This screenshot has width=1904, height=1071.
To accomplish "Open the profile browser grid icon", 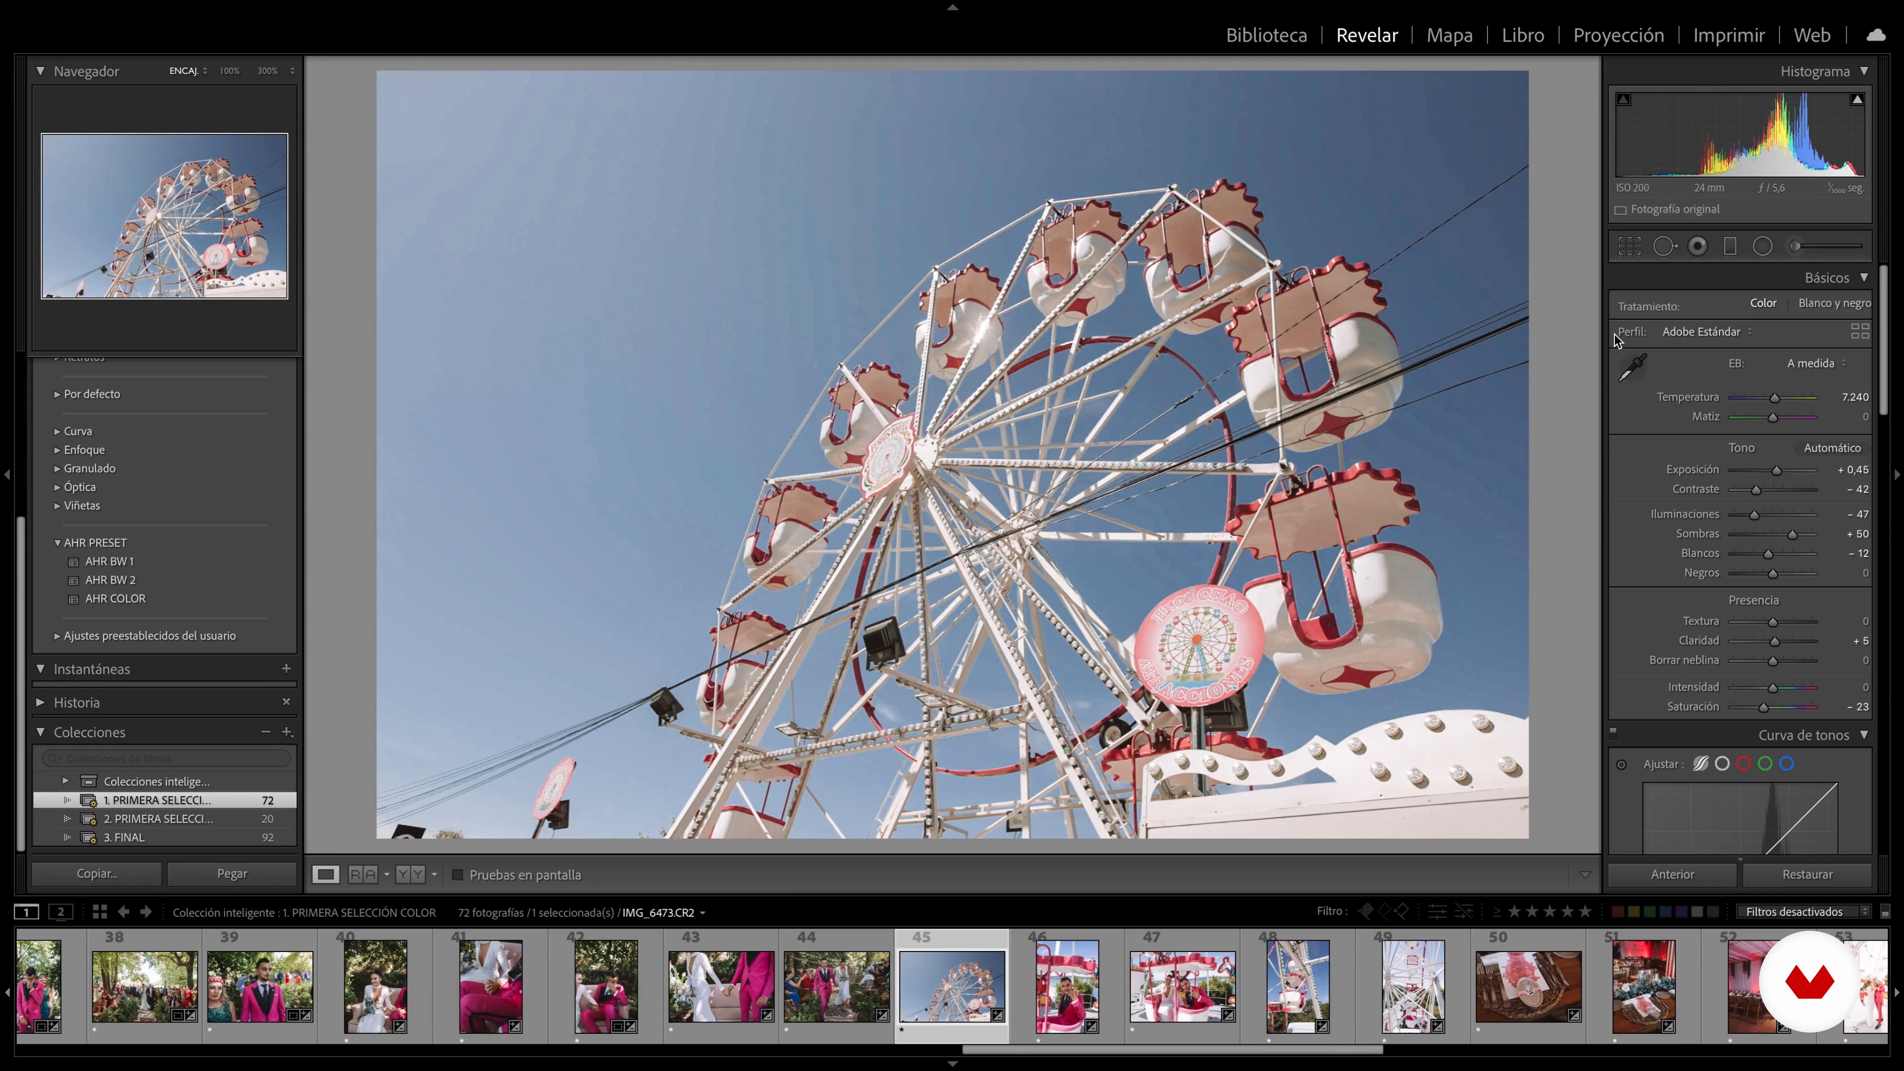I will point(1860,331).
